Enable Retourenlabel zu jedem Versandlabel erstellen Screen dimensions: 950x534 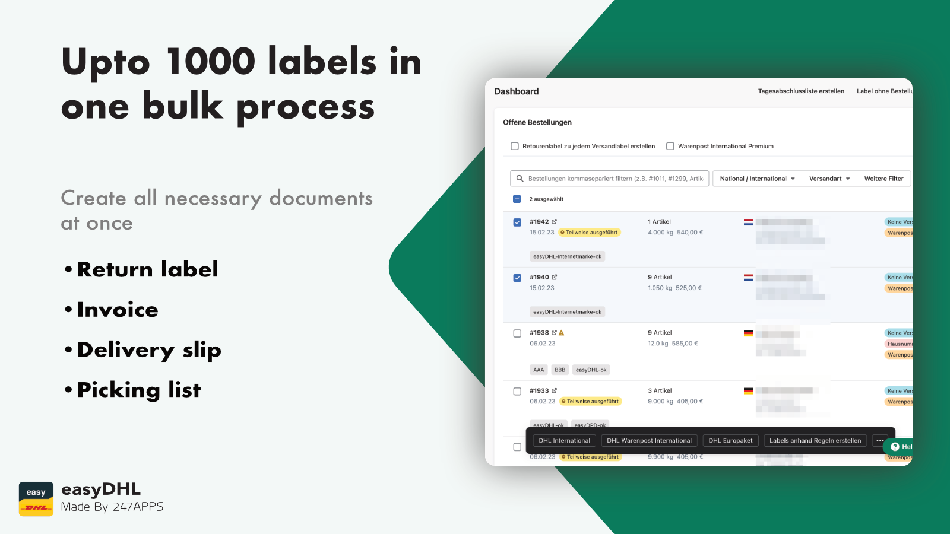(515, 146)
